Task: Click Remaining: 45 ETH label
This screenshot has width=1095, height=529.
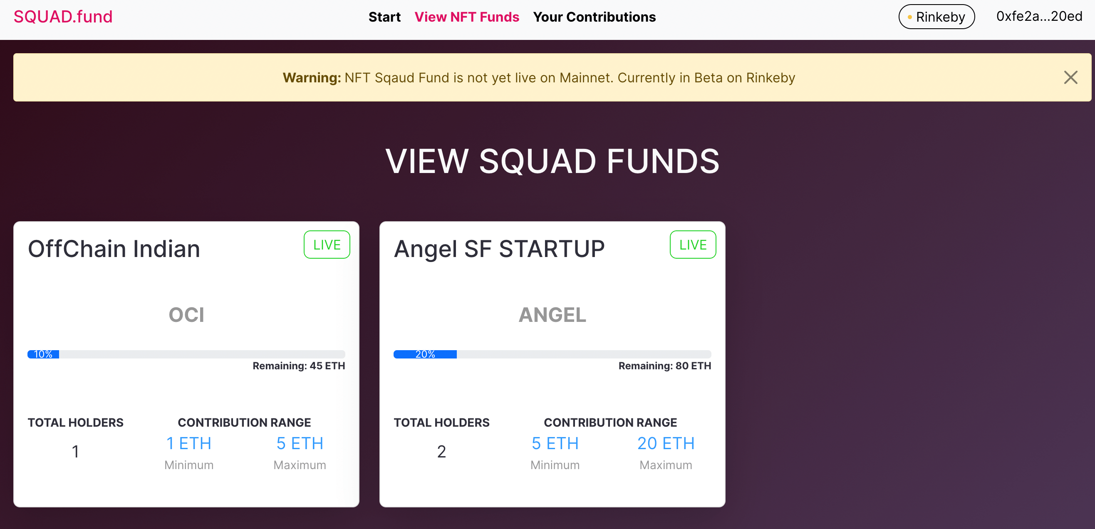Action: [299, 366]
